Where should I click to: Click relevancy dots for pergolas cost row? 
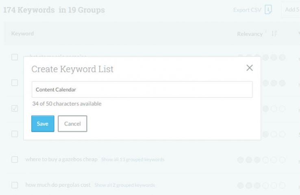point(261,185)
